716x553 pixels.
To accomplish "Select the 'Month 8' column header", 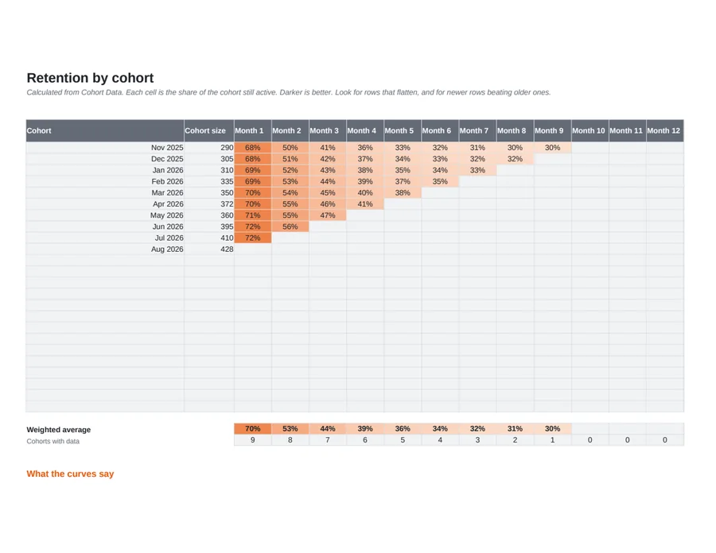I will [515, 131].
